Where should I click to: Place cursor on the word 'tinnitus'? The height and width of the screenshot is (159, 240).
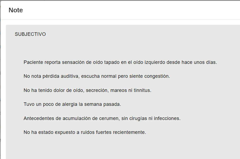coord(142,90)
